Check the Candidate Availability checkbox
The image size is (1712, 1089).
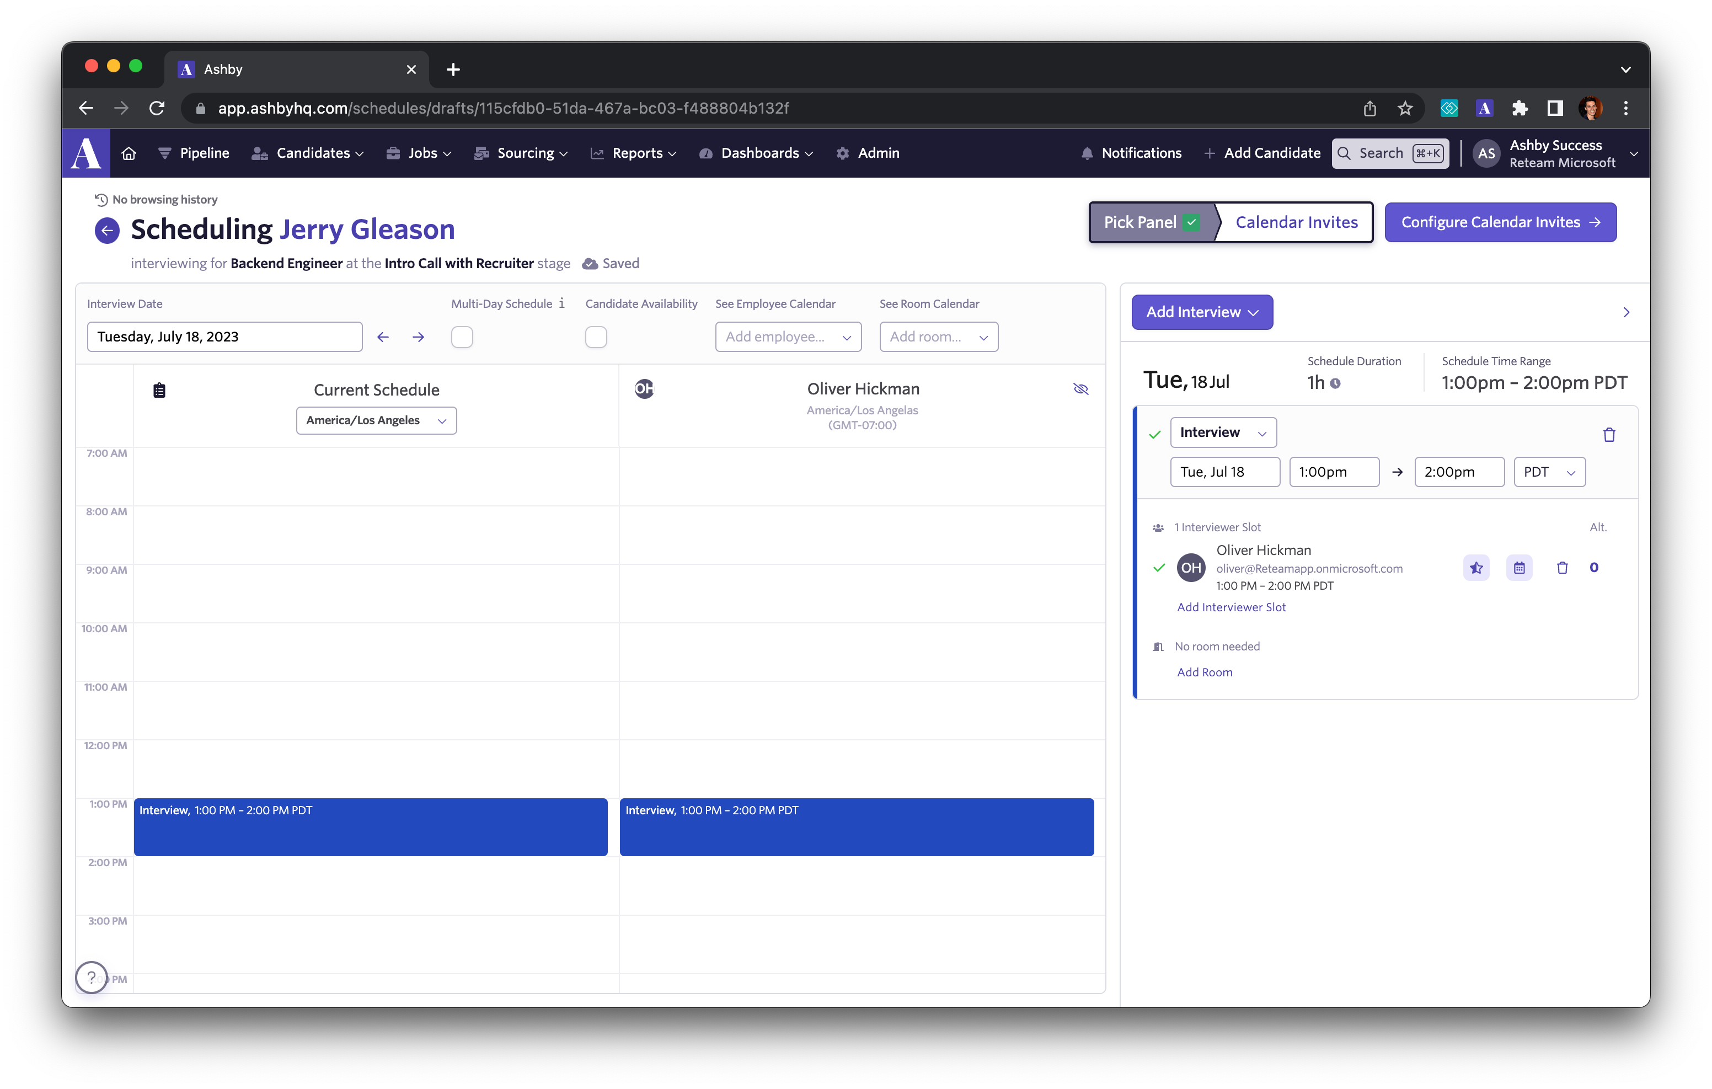(x=596, y=337)
